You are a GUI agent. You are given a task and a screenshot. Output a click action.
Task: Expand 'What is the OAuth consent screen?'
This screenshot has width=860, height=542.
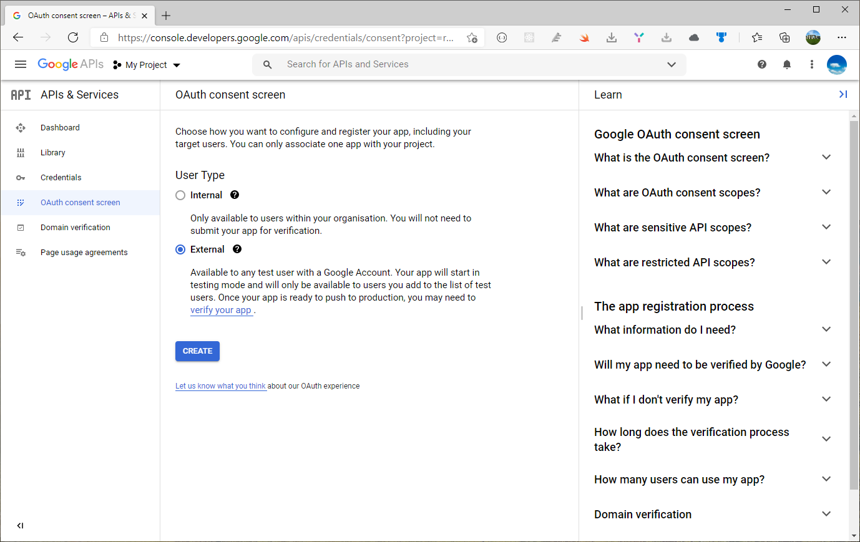[x=826, y=157]
